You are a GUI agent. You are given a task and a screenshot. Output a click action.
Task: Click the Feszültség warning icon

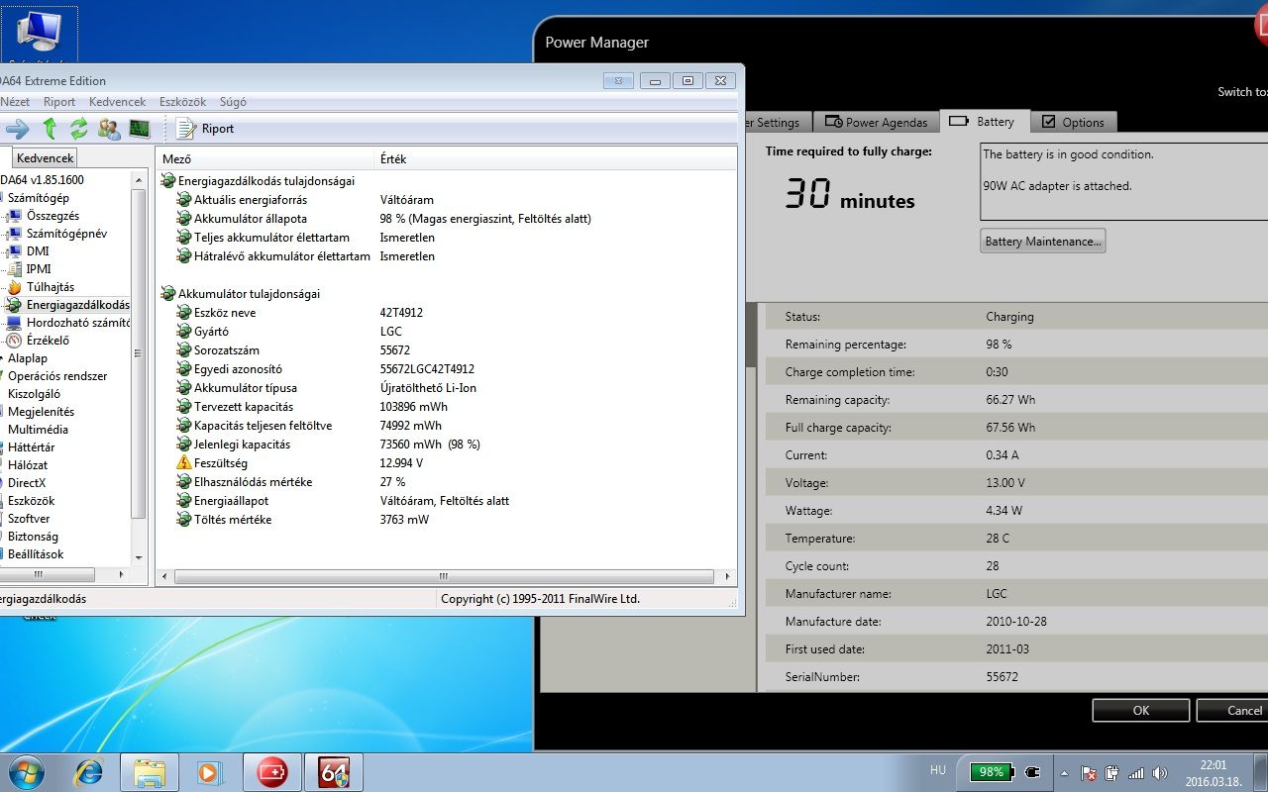point(183,463)
